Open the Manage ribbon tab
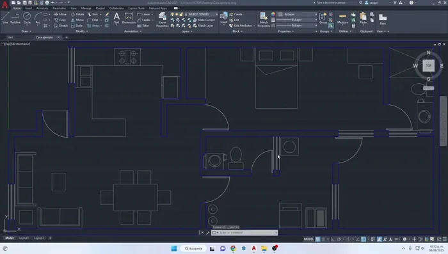Screen dimensions: 448x254 (x=86, y=8)
